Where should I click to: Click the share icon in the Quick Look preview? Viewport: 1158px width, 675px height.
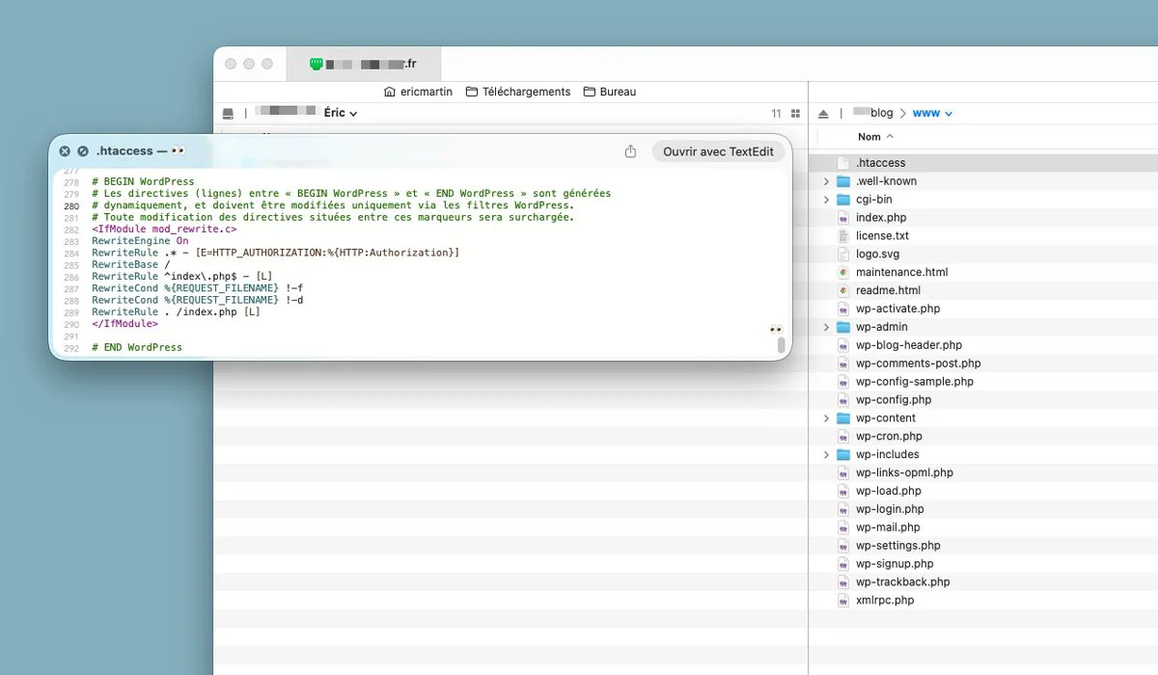631,151
